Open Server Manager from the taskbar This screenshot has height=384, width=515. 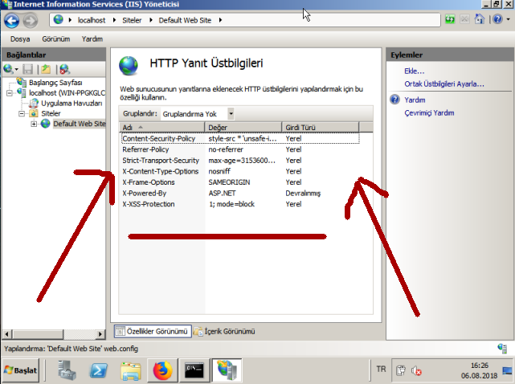[67, 370]
